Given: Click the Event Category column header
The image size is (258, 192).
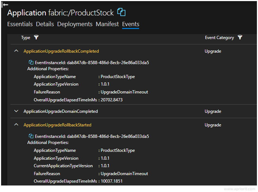Looking at the screenshot, I should 219,38.
